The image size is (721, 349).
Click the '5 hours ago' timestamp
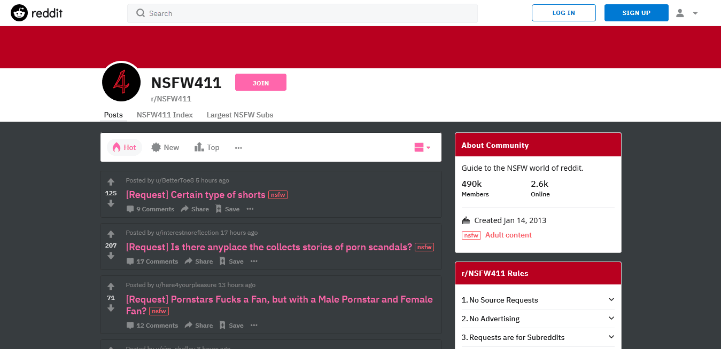(212, 180)
